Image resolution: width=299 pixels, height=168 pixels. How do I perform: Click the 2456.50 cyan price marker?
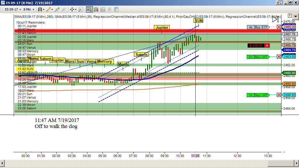click(x=289, y=95)
